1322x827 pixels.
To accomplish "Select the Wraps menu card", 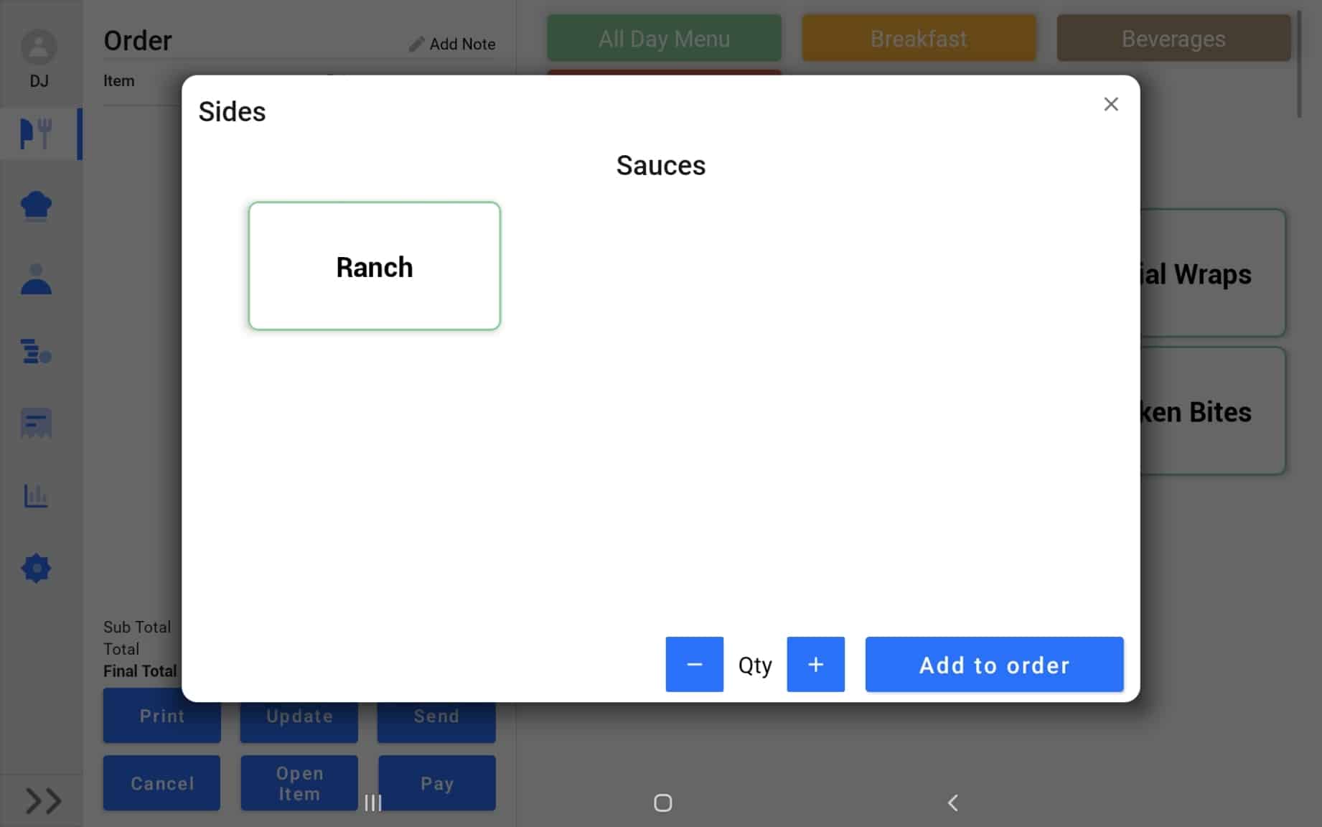I will (x=1212, y=273).
